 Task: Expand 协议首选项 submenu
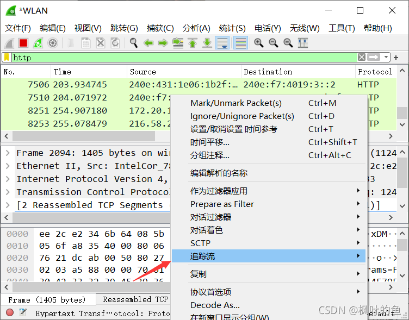coord(269,292)
